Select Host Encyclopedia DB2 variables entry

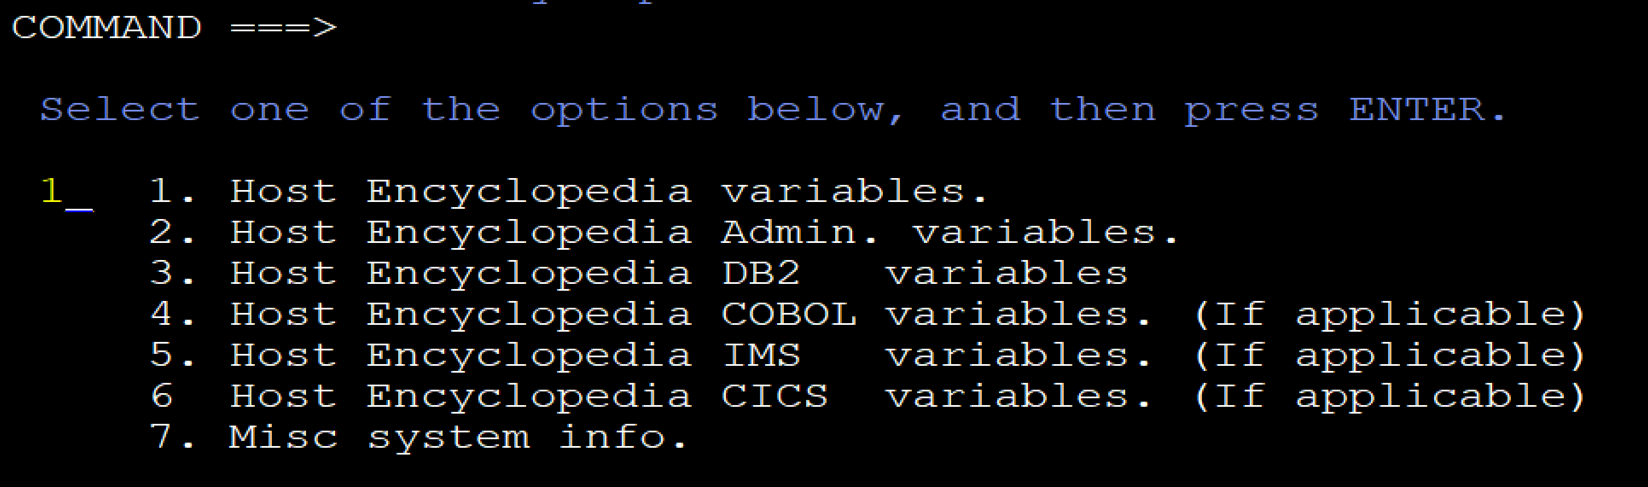coord(678,273)
